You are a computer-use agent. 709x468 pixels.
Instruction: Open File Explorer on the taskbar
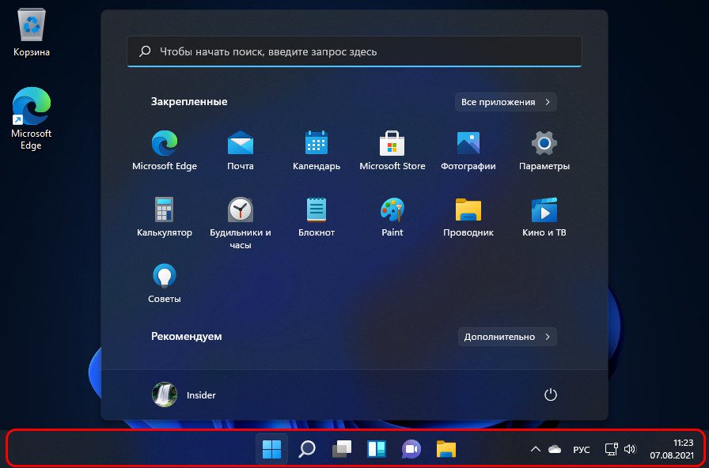[x=446, y=449]
